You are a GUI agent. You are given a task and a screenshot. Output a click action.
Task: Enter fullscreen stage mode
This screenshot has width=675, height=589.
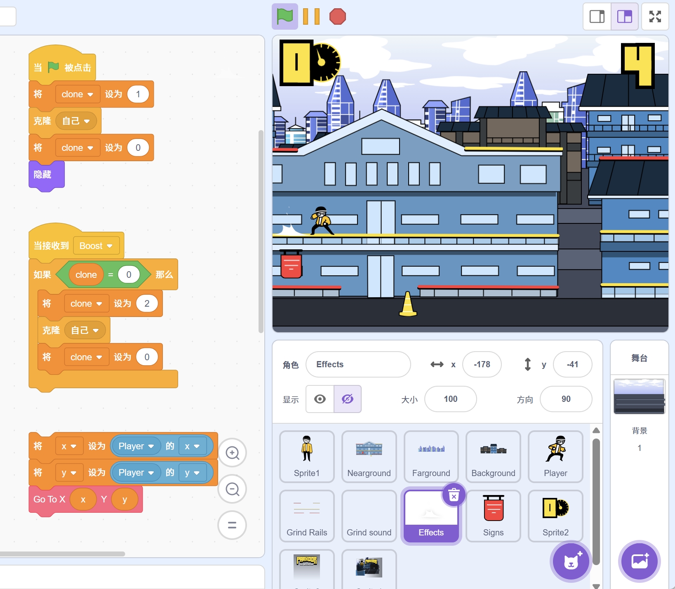click(x=655, y=17)
